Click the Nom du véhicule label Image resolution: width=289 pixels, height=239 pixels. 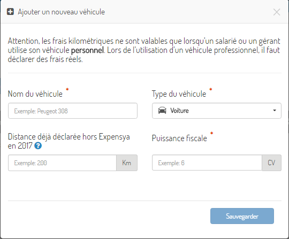[x=35, y=94]
